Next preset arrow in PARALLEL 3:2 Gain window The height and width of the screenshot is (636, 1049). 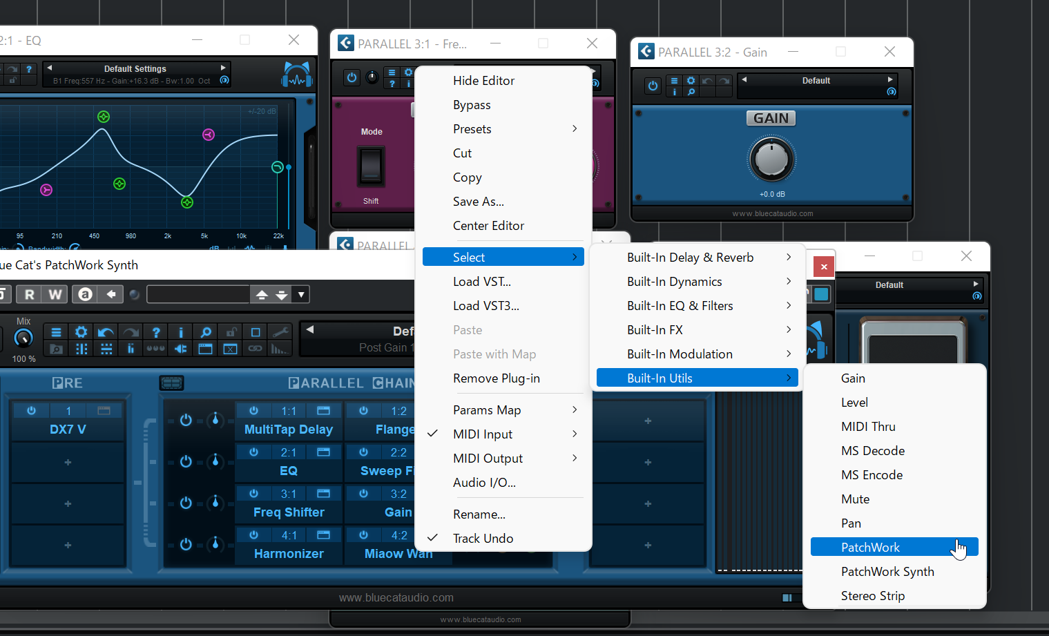click(890, 79)
